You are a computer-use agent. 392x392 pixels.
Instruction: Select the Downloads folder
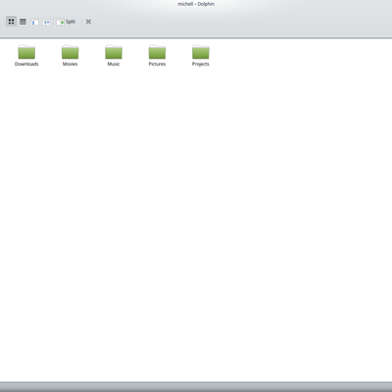coord(26,56)
